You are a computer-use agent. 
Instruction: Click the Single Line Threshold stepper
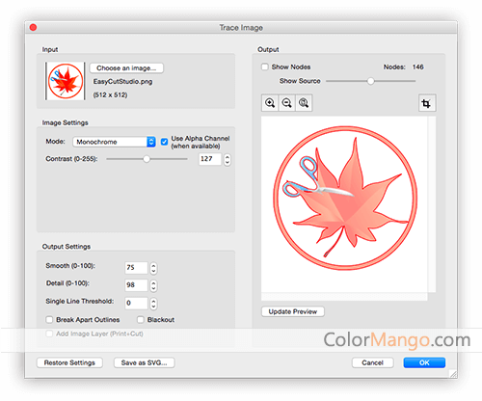tap(153, 304)
